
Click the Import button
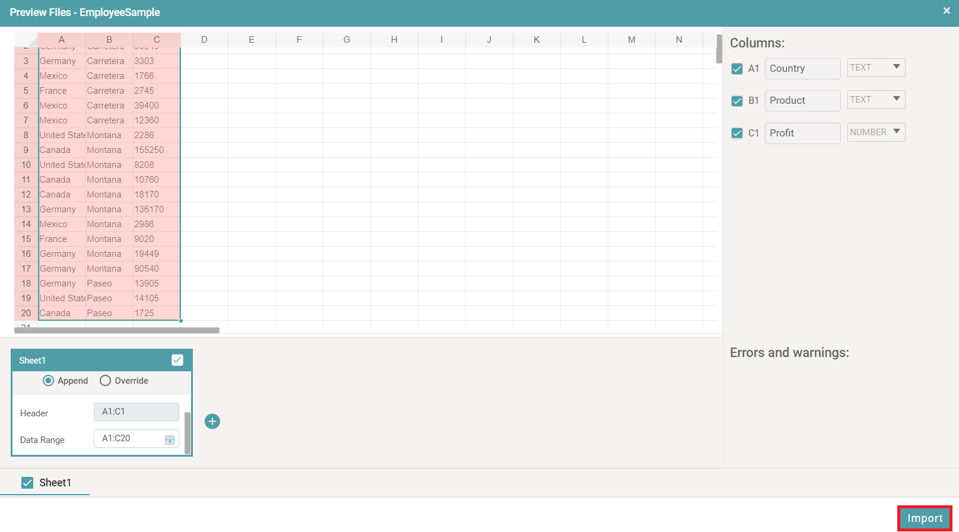pyautogui.click(x=924, y=518)
